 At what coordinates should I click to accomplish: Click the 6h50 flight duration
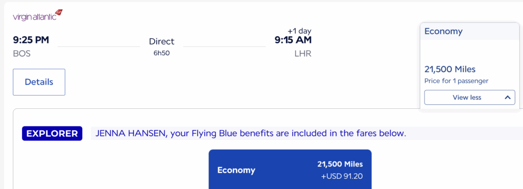click(x=162, y=53)
